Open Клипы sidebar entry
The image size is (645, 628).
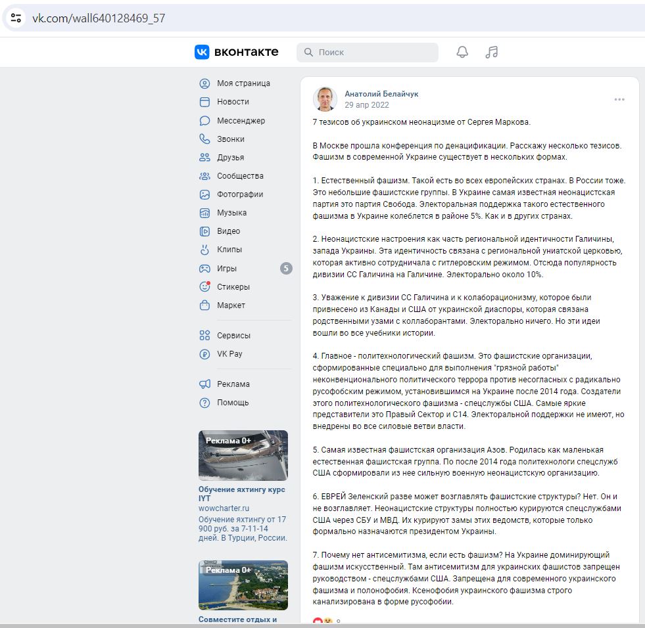point(229,250)
